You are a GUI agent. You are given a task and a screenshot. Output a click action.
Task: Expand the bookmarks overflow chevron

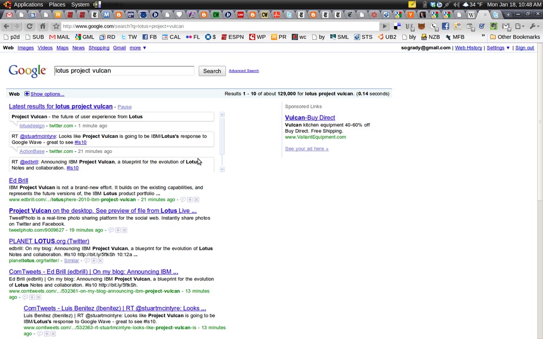coord(483,36)
